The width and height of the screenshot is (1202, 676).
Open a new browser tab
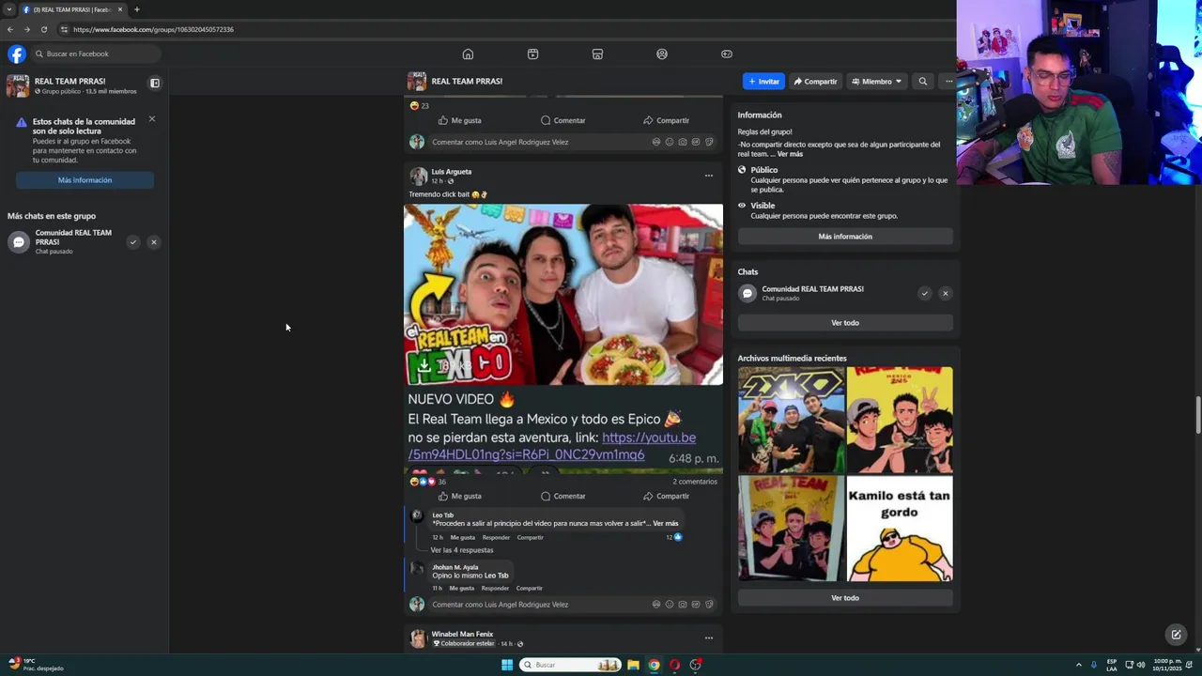(x=137, y=9)
